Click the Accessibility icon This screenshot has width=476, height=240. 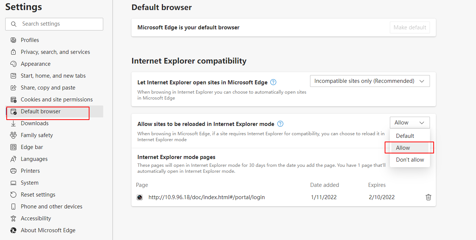tap(13, 218)
